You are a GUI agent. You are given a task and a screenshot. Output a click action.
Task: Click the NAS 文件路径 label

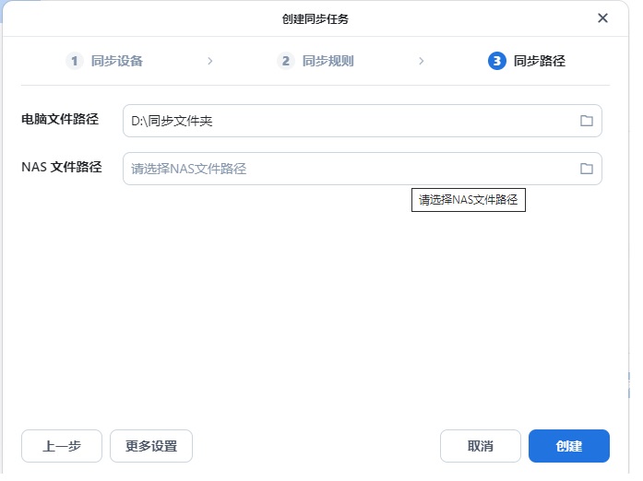click(62, 167)
